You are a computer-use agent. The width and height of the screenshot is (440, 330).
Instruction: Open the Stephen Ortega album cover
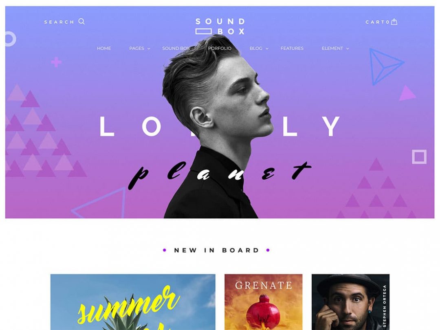tap(350, 302)
